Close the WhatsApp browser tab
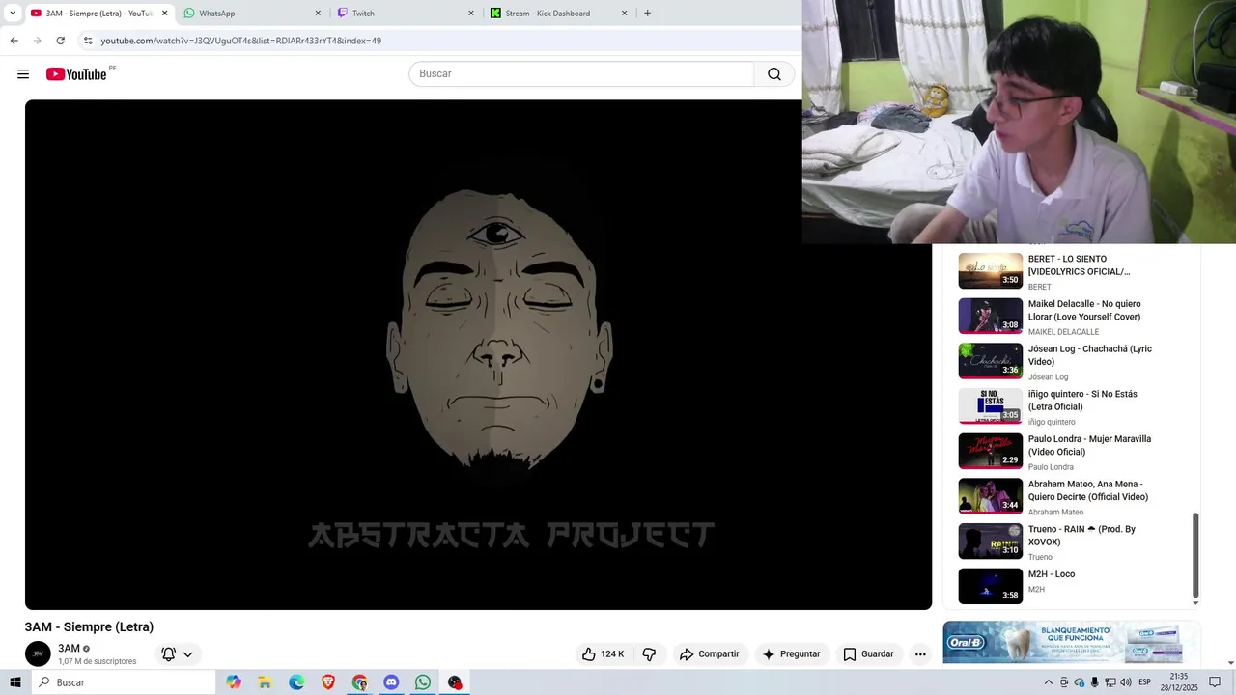 click(318, 13)
